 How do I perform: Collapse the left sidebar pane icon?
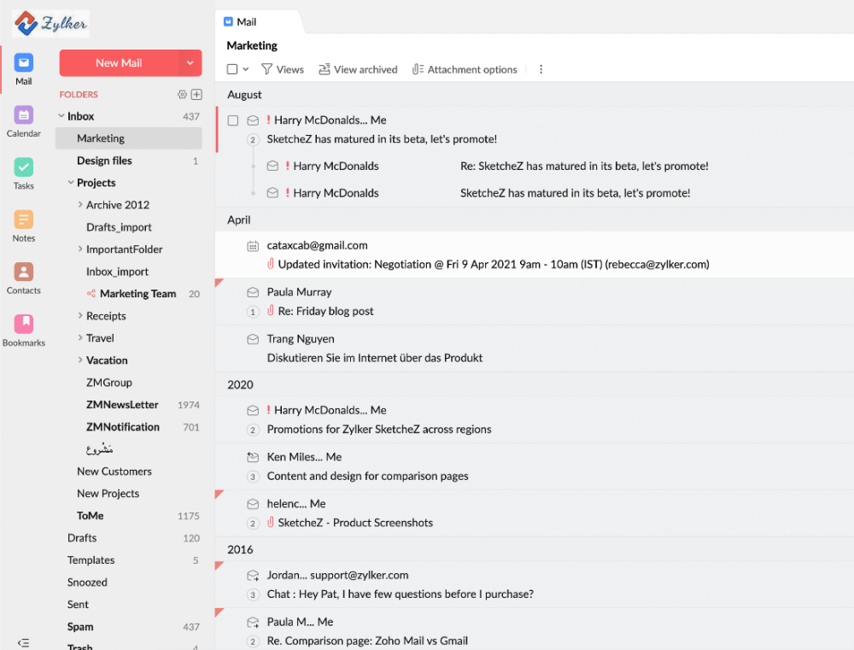coord(23,642)
